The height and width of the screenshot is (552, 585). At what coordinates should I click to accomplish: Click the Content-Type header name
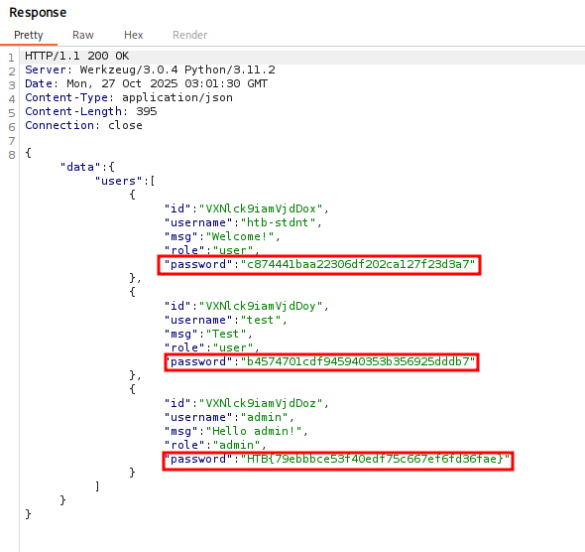click(x=66, y=97)
